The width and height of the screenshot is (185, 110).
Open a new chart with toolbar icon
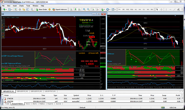4,9
